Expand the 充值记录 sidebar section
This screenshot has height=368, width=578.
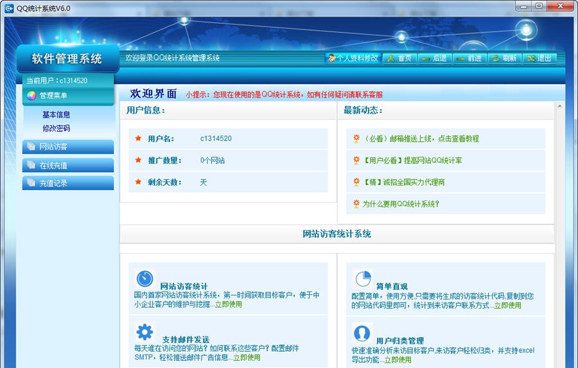coord(68,183)
